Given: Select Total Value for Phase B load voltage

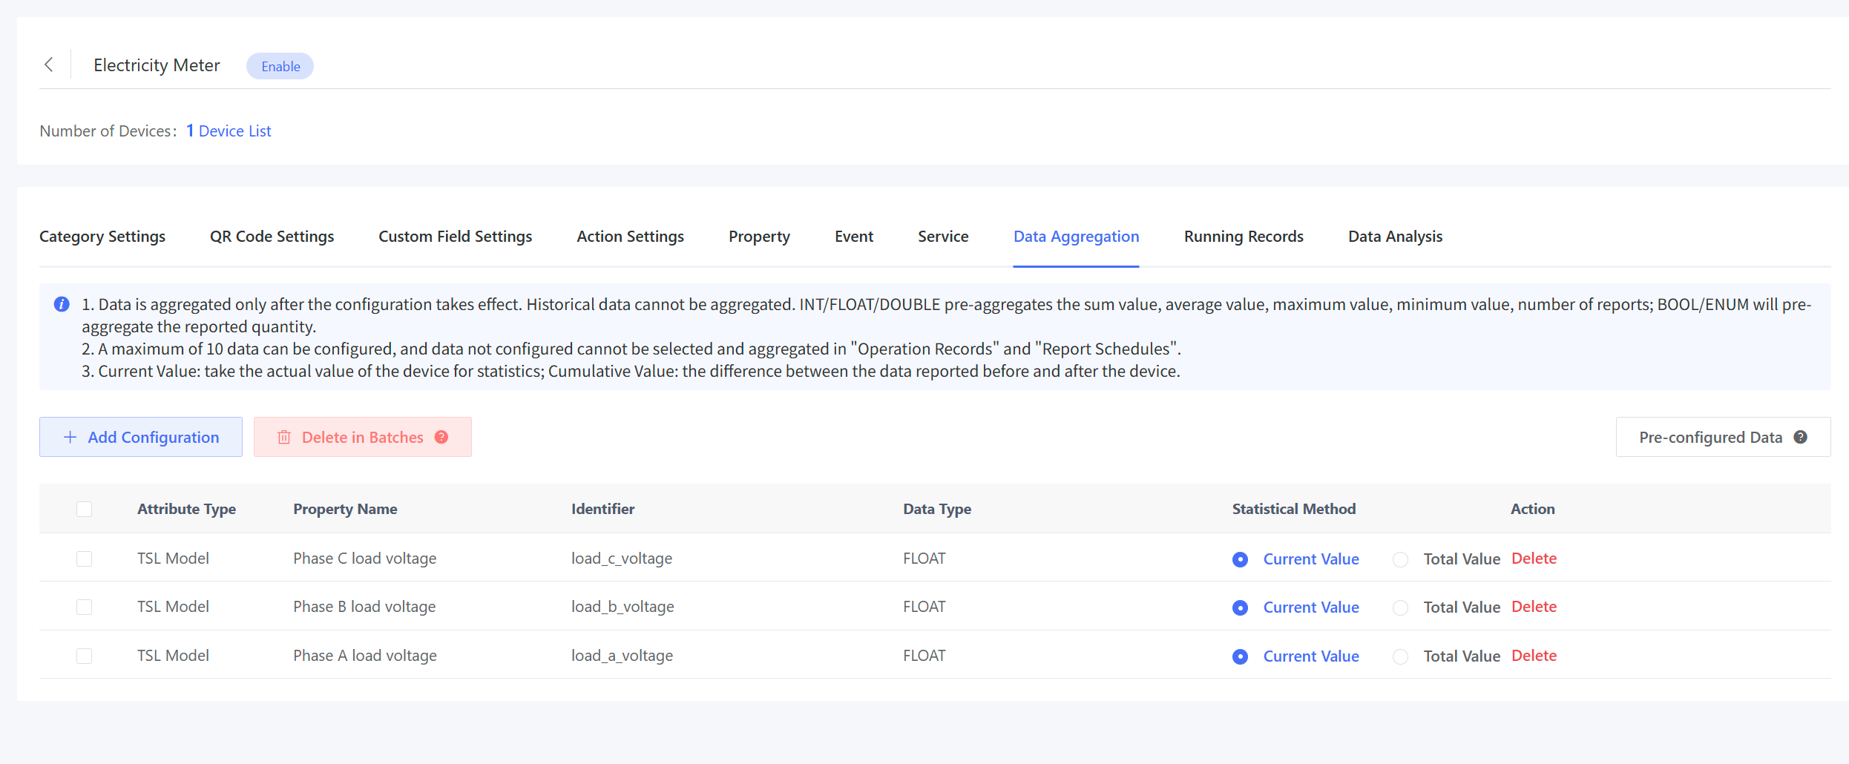Looking at the screenshot, I should pos(1400,608).
